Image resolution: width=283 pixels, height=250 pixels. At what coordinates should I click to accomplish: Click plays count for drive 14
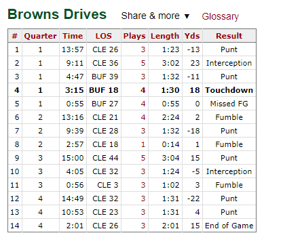click(143, 226)
